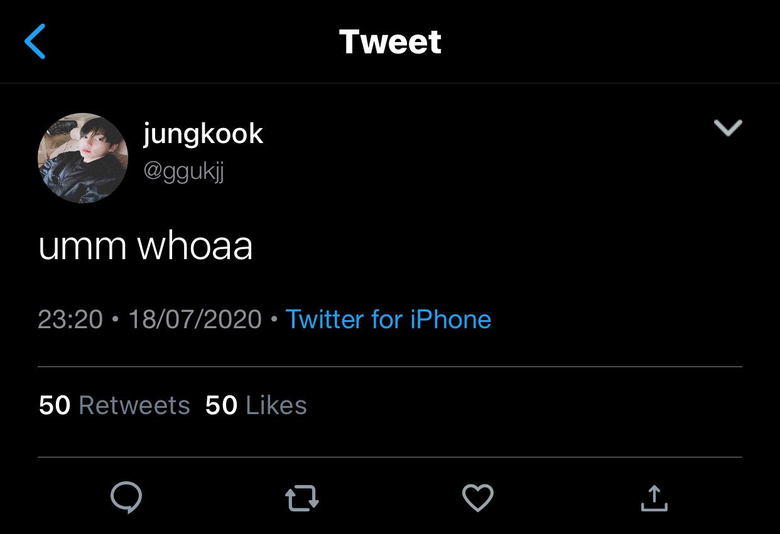Viewport: 780px width, 534px height.
Task: Like the tweet with the heart icon
Action: [x=478, y=499]
